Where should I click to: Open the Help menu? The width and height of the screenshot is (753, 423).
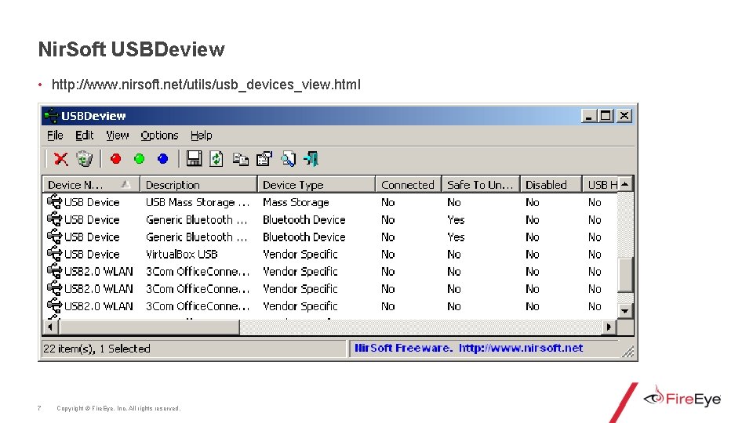point(201,136)
